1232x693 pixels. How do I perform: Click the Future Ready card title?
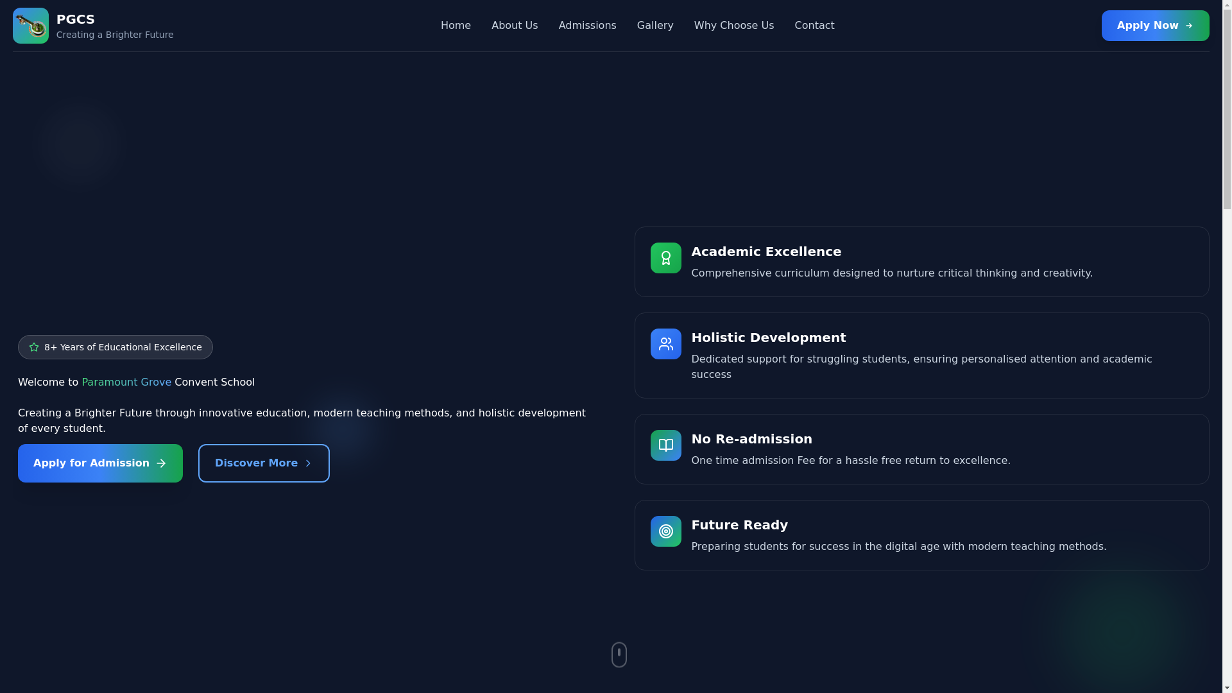(x=739, y=525)
